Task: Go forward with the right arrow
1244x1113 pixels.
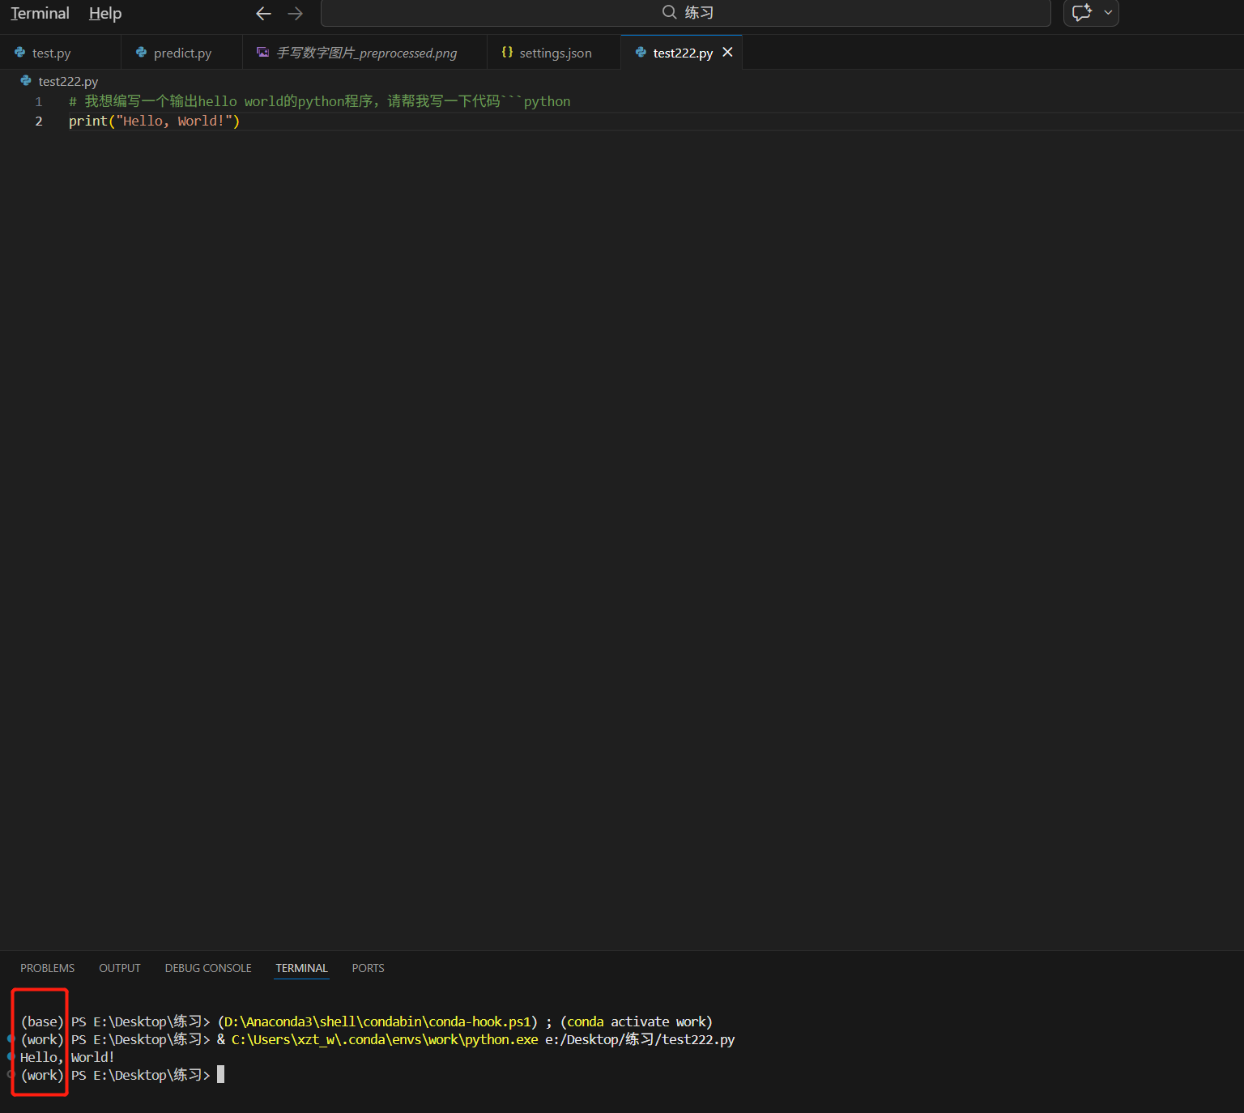Action: pos(295,14)
